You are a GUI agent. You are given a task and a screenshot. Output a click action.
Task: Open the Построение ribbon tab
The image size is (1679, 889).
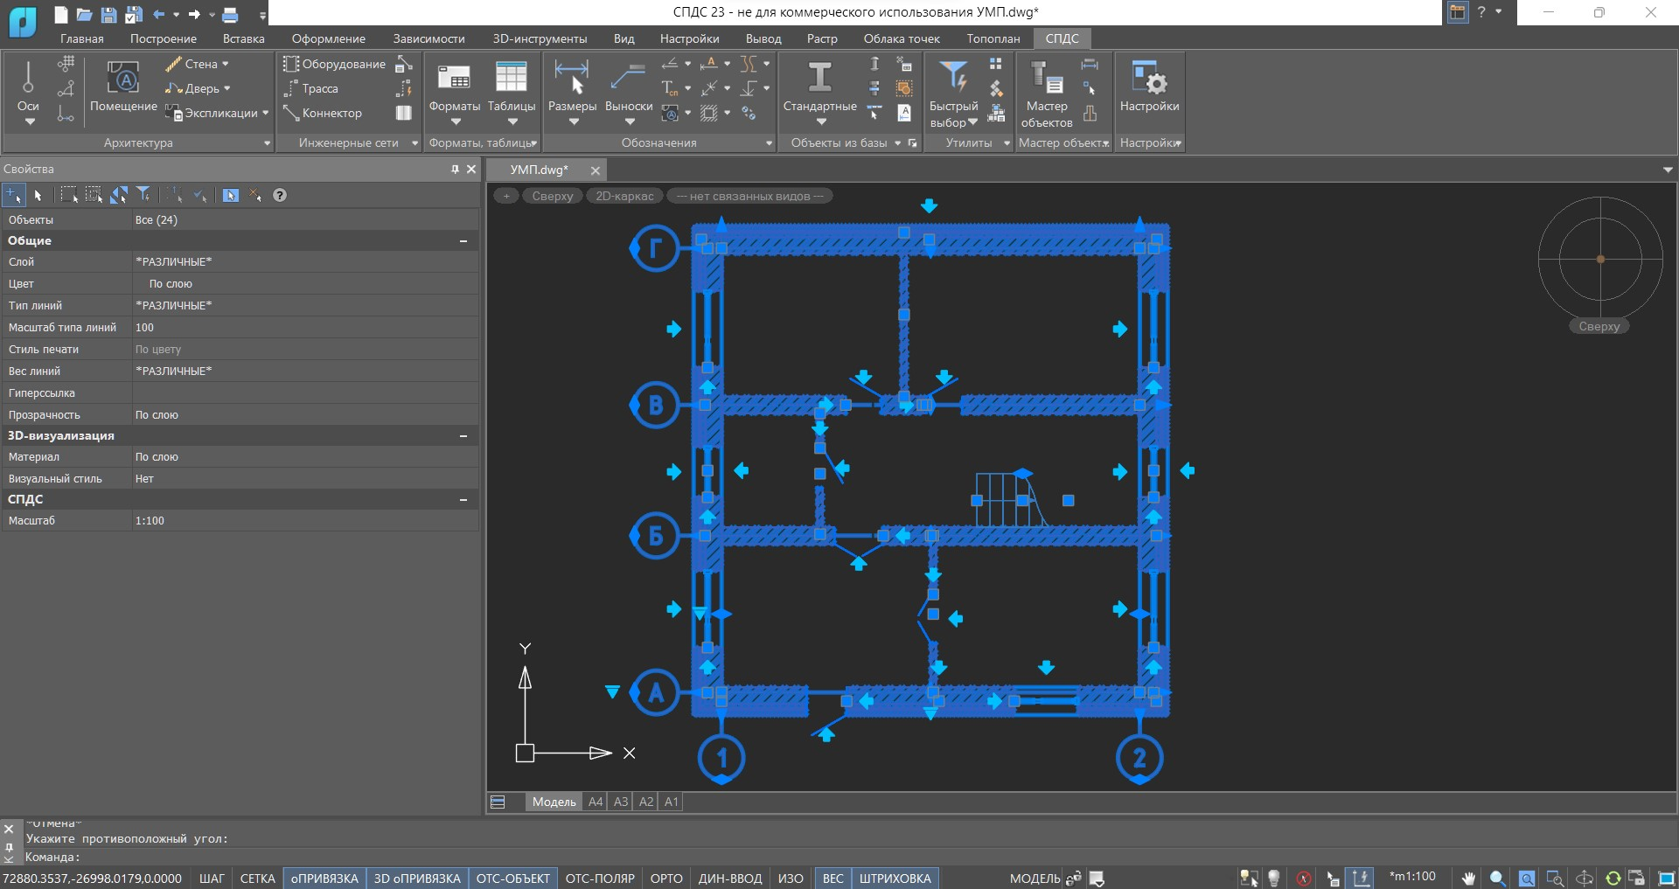pos(164,38)
